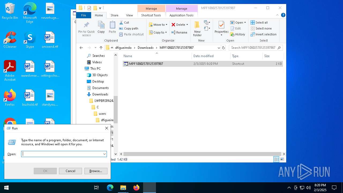Image resolution: width=343 pixels, height=193 pixels.
Task: Select Downloads in navigation pane
Action: [x=100, y=94]
